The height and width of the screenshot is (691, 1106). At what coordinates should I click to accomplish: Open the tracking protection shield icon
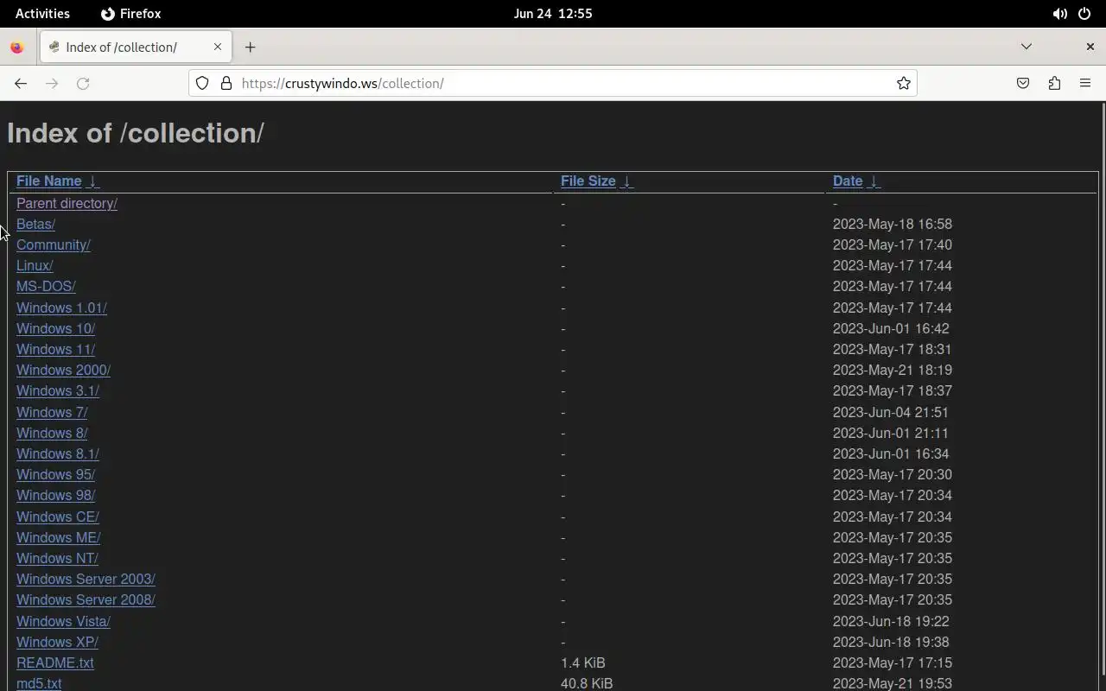click(x=202, y=83)
